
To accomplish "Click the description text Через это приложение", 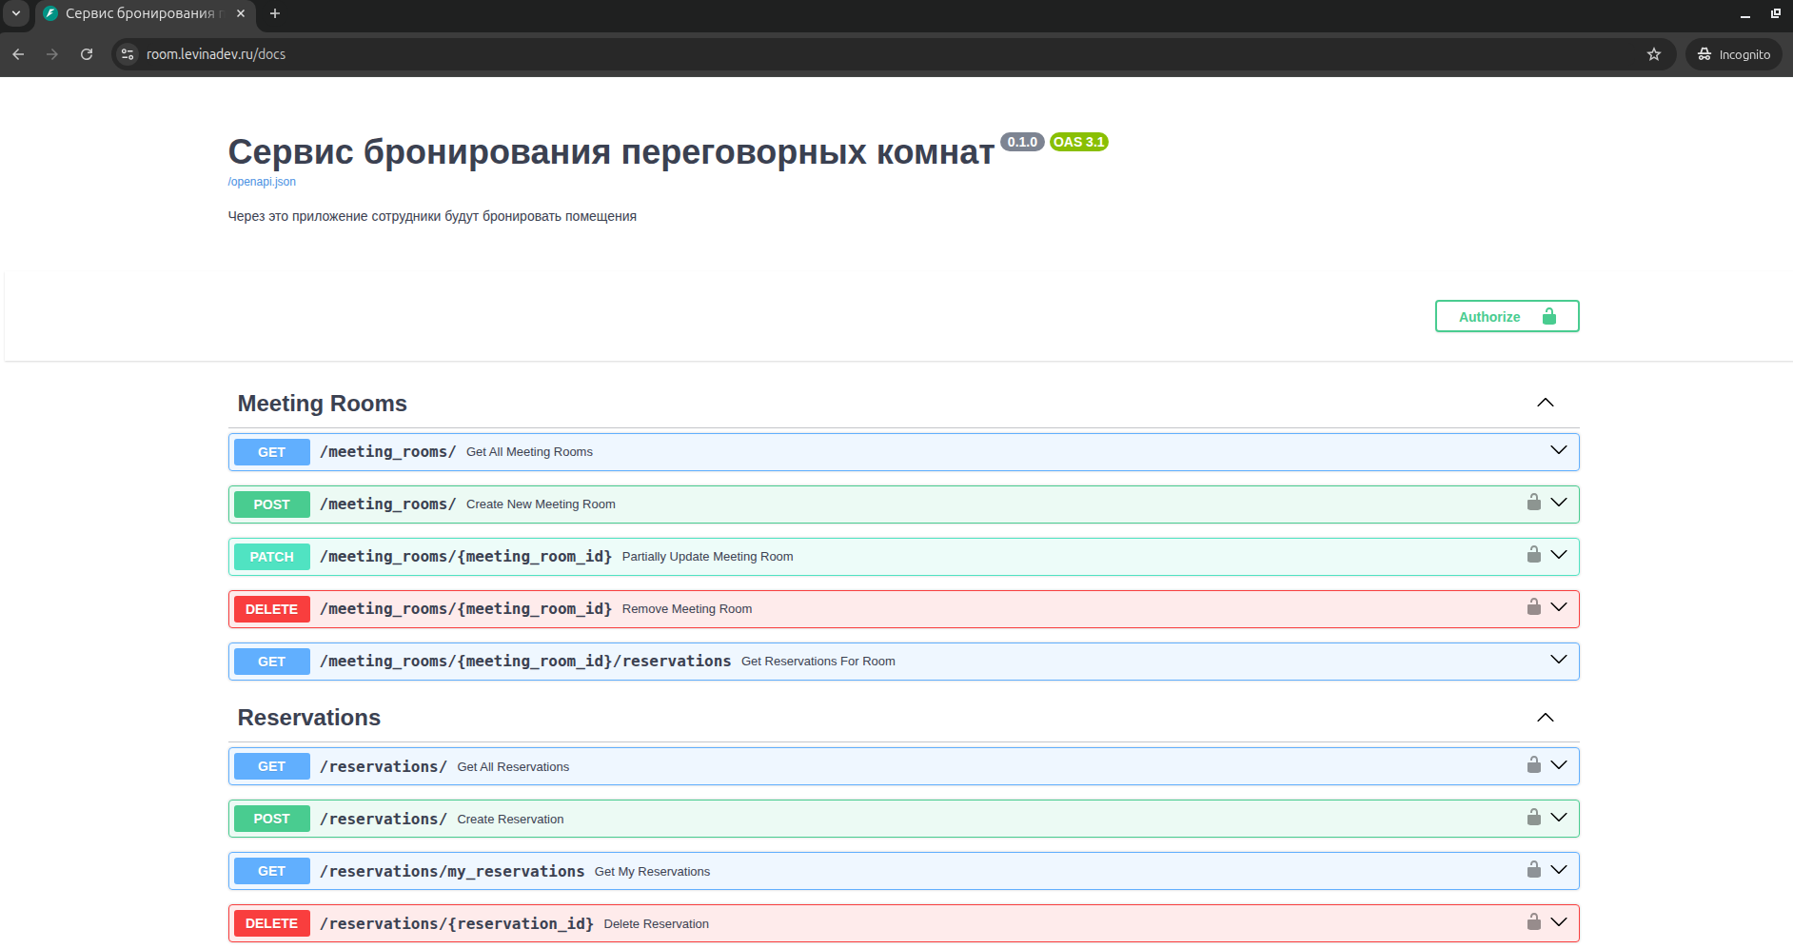I will (x=432, y=216).
